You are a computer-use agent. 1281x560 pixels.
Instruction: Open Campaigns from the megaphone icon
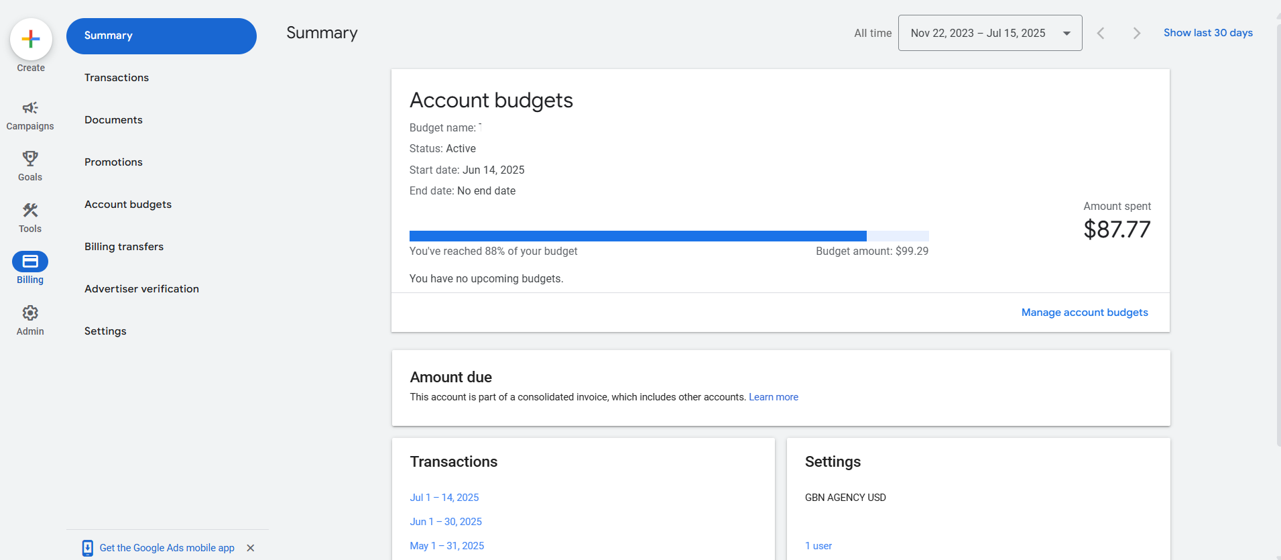[30, 108]
